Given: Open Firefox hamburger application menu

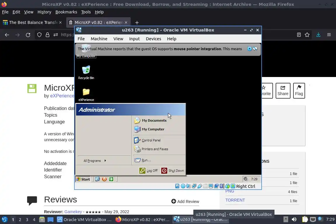Looking at the screenshot, I should pos(329,35).
